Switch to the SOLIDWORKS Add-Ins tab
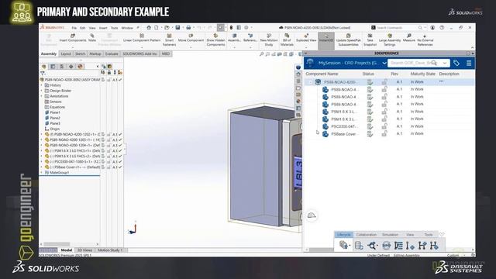Viewport: 496px width, 279px height. point(139,54)
